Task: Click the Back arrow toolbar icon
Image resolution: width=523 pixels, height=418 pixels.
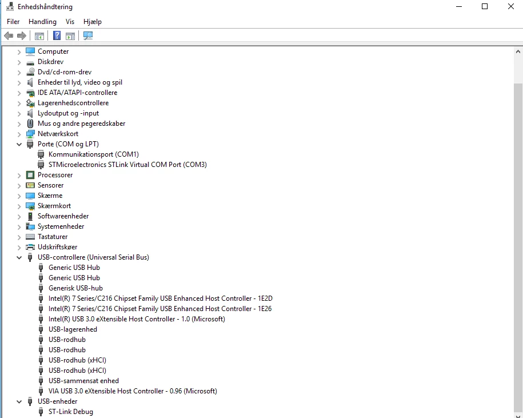Action: click(x=9, y=35)
